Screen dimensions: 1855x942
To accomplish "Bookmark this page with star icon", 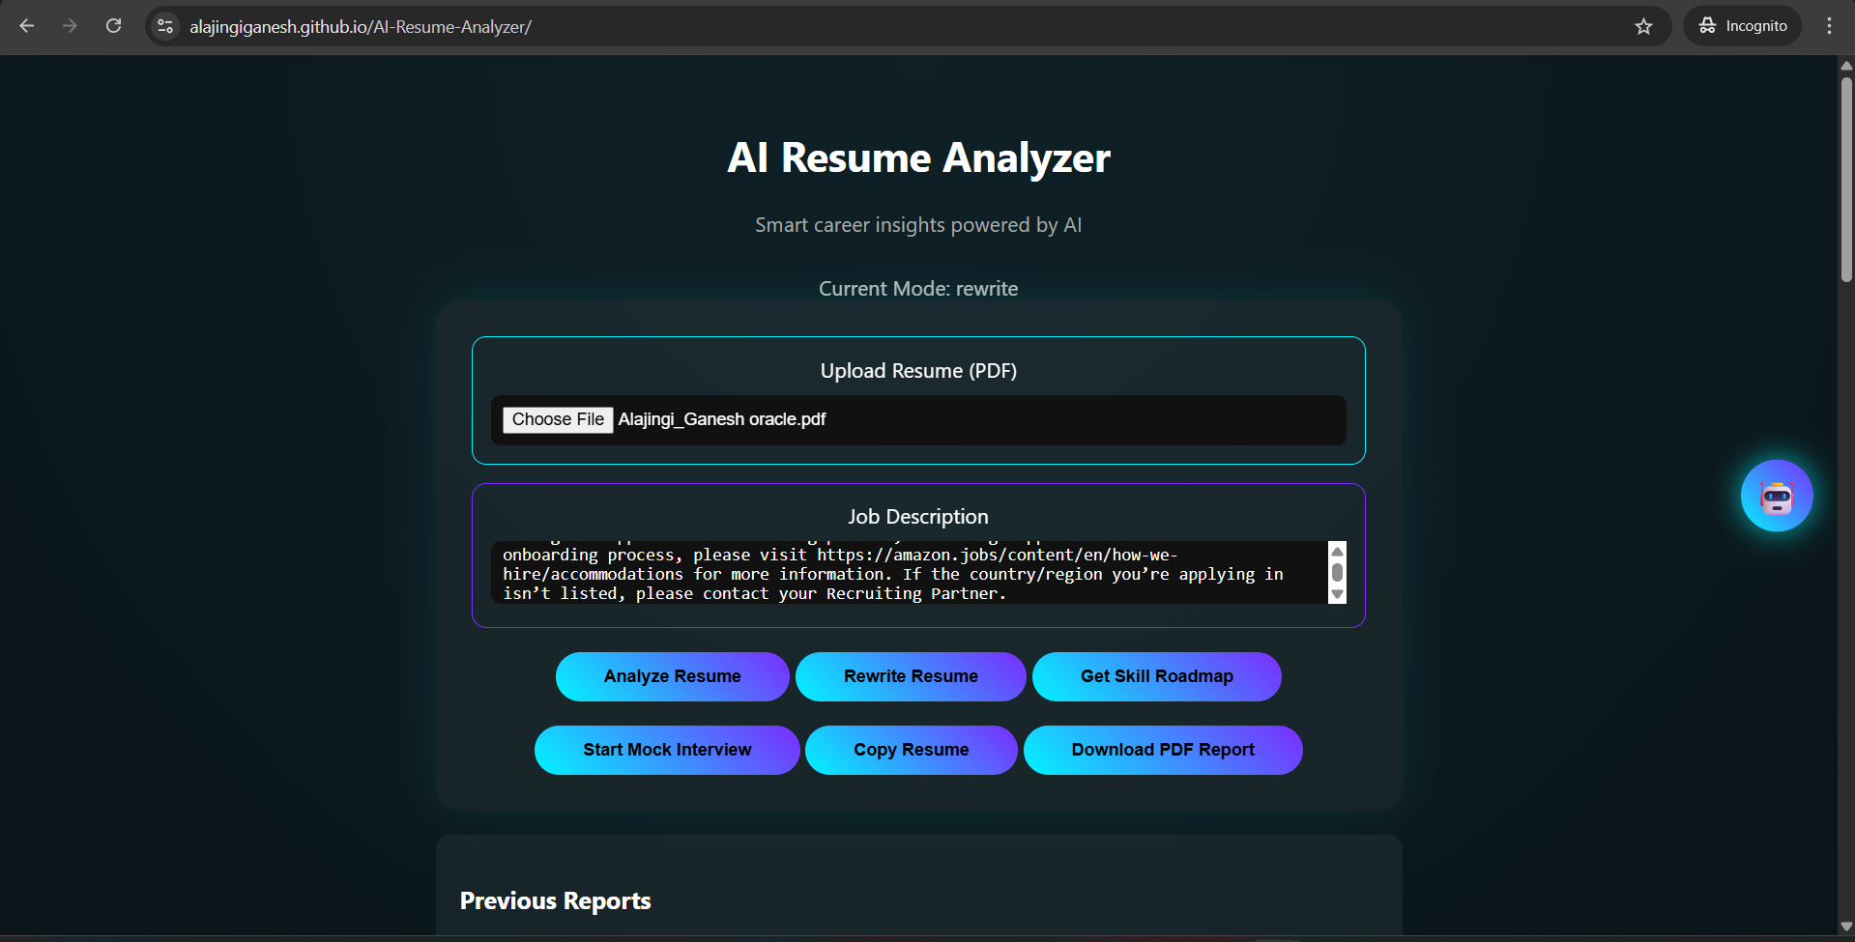I will (x=1643, y=26).
